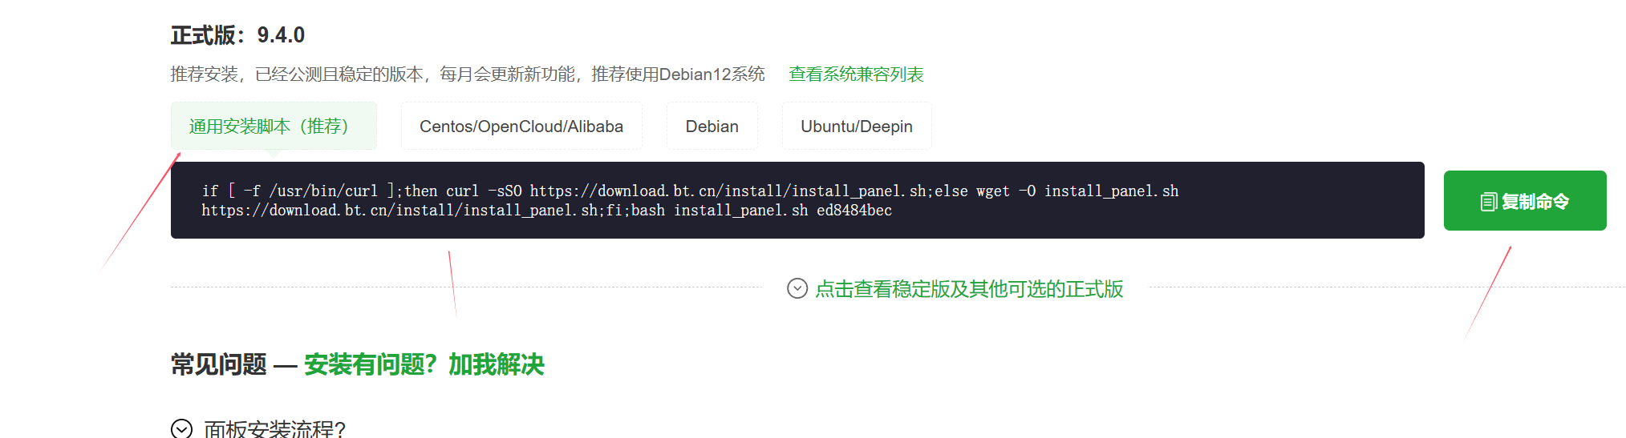
Task: Click inside the dark install command box
Action: [797, 200]
